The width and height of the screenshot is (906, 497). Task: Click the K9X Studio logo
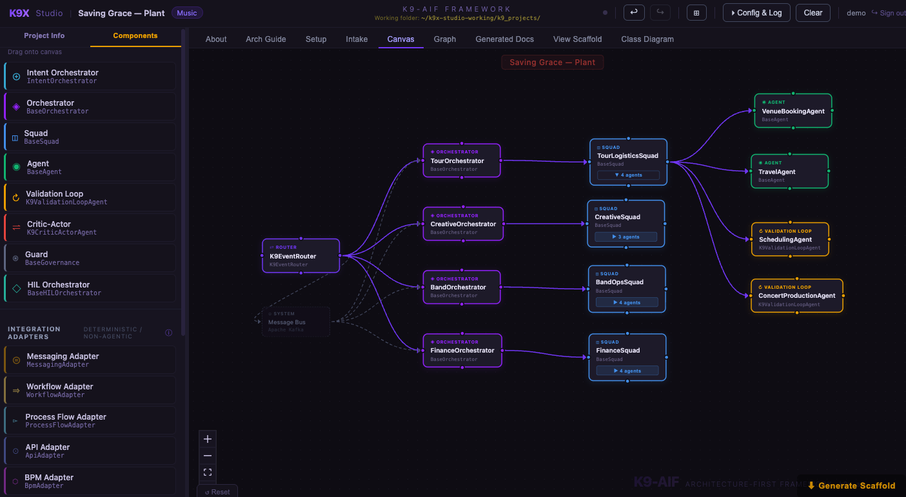[36, 13]
